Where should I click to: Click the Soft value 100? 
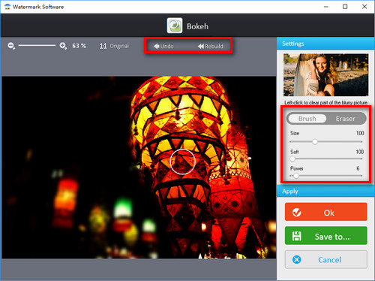point(360,152)
